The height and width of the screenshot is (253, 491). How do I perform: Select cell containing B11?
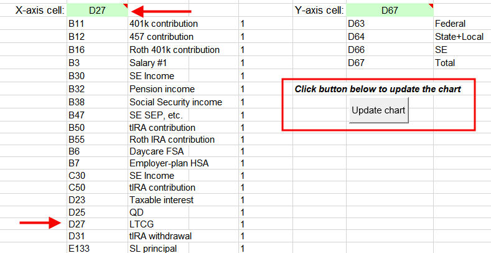tap(97, 24)
